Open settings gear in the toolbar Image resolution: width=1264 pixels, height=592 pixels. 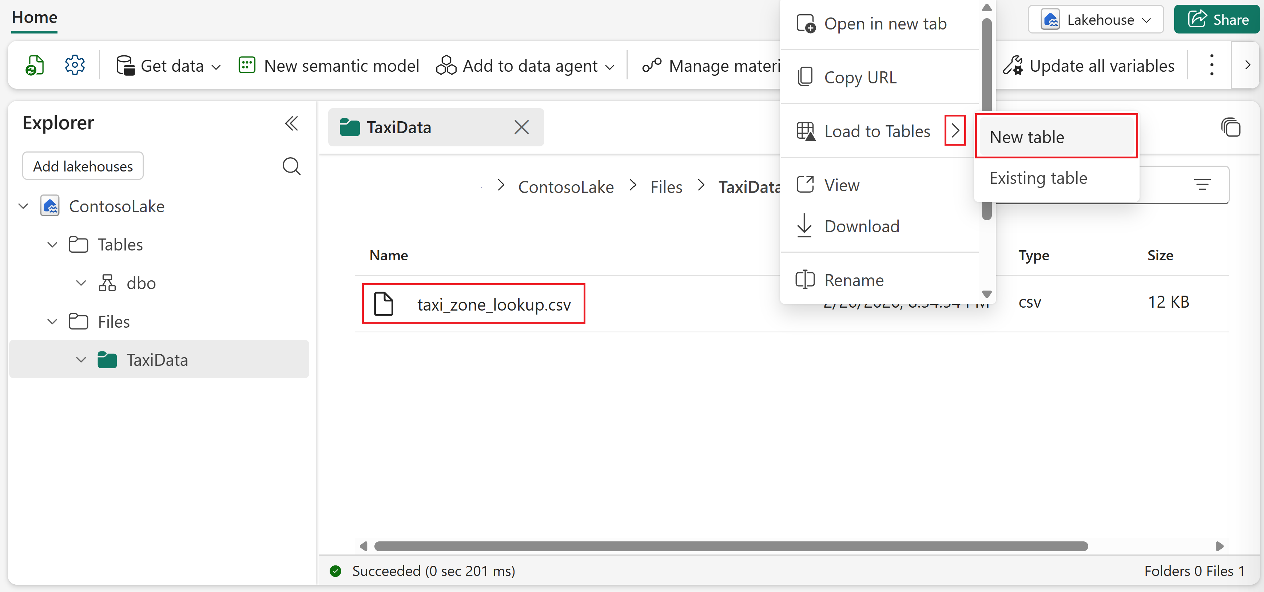tap(75, 65)
